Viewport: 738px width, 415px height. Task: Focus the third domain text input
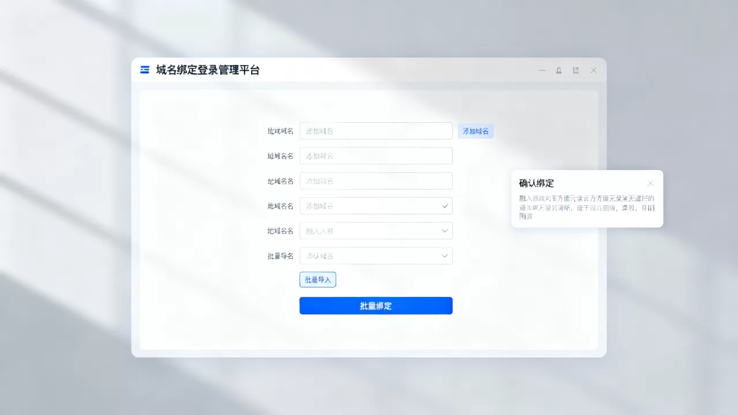click(x=376, y=181)
